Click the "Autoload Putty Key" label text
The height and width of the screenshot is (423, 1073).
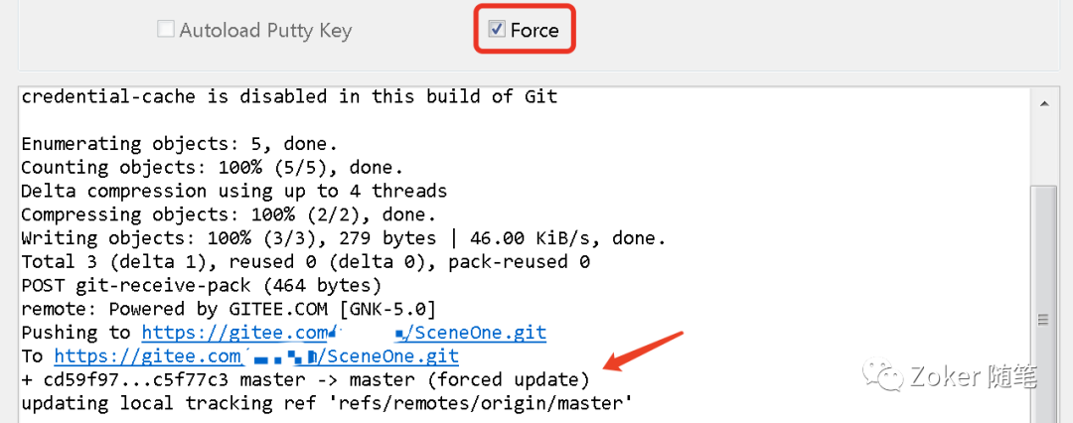(x=265, y=31)
